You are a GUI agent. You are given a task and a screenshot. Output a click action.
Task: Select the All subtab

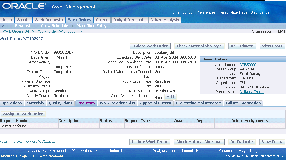pyautogui.click(x=4, y=26)
